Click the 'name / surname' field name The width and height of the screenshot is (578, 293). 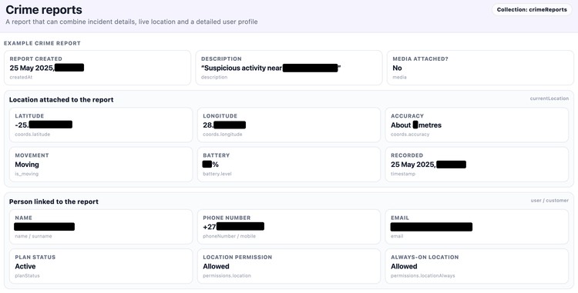pos(33,236)
